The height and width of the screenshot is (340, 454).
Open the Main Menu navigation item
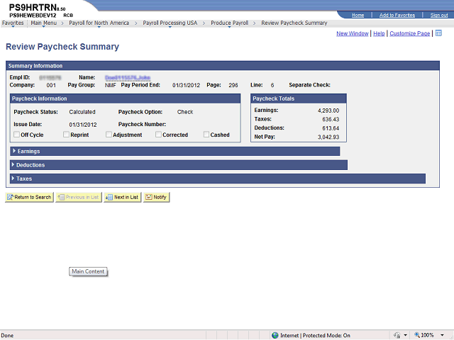coord(44,23)
